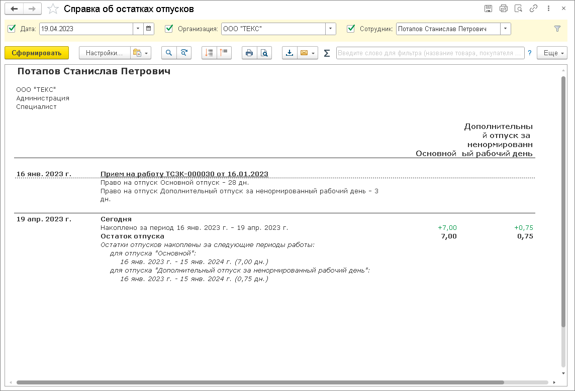
Task: Open print preview icon in title bar
Action: (518, 9)
